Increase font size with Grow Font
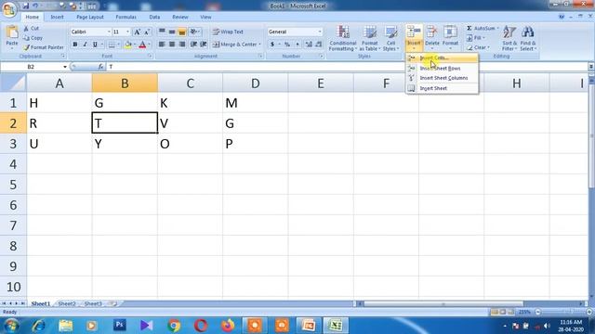Image resolution: width=595 pixels, height=334 pixels. click(x=137, y=32)
